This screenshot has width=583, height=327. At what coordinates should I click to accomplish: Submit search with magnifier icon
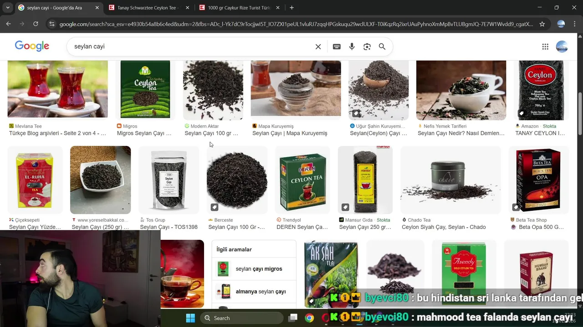point(382,46)
